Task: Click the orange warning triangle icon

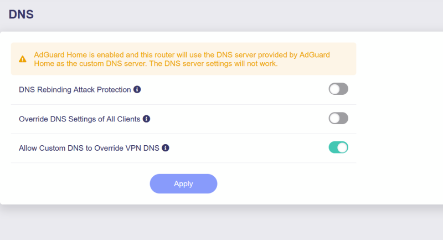Action: tap(22, 59)
